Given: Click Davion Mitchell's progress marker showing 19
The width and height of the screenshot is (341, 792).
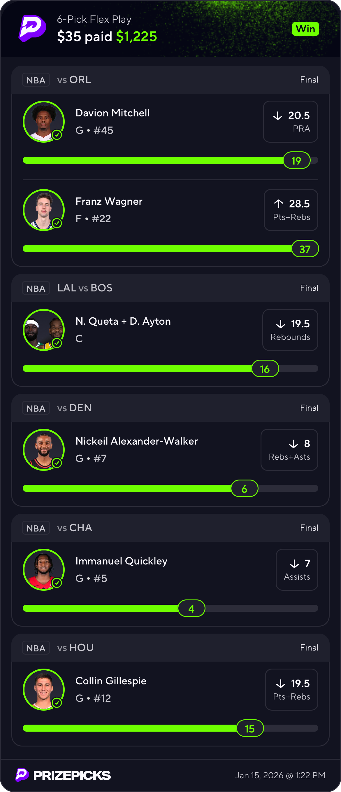Looking at the screenshot, I should tap(296, 160).
